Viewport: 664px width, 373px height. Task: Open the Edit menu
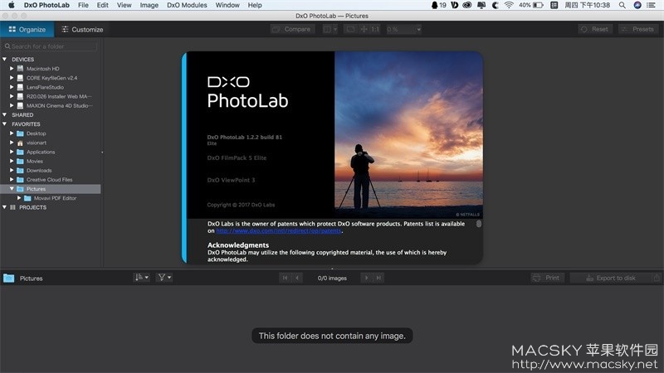(x=102, y=5)
